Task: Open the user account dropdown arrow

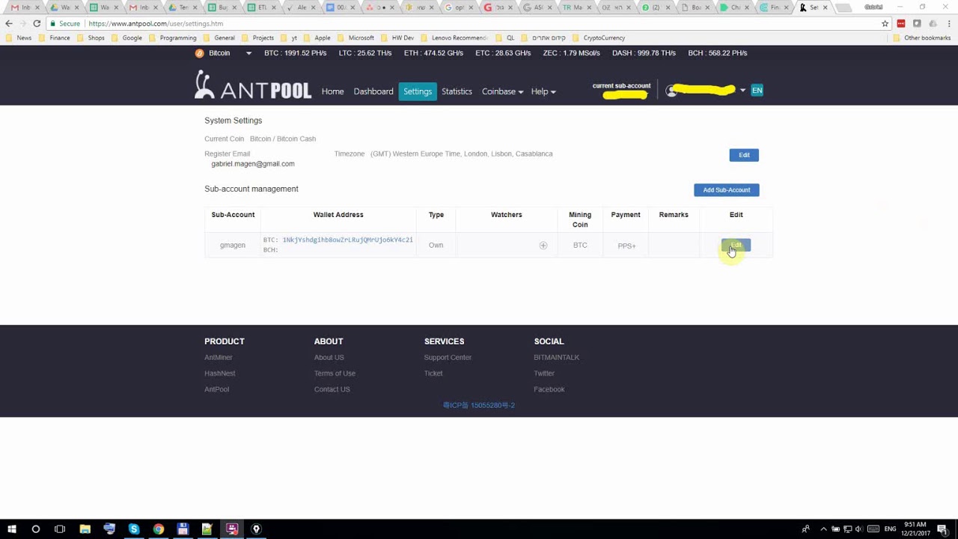Action: tap(742, 91)
